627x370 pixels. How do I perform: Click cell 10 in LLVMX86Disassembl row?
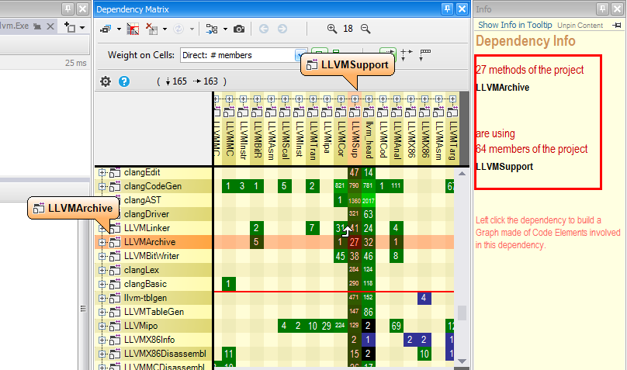[x=424, y=354]
